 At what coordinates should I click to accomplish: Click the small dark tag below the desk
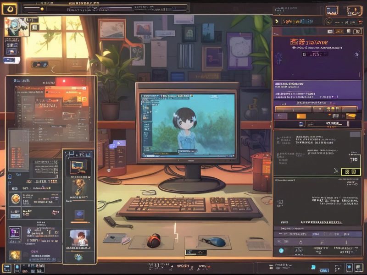point(196,252)
